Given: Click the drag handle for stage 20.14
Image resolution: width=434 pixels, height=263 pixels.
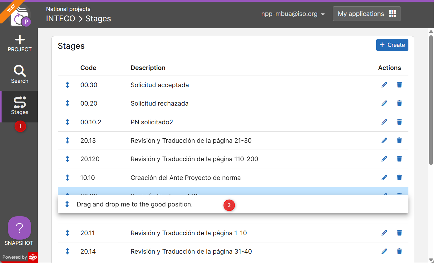Looking at the screenshot, I should tap(67, 251).
